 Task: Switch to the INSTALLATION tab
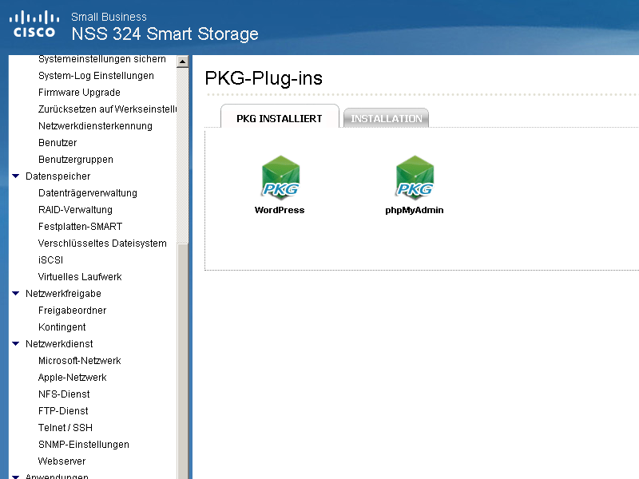(387, 118)
